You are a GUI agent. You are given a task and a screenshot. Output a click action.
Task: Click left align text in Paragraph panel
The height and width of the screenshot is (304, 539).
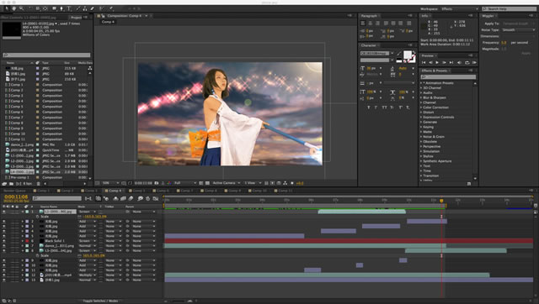[x=363, y=24]
